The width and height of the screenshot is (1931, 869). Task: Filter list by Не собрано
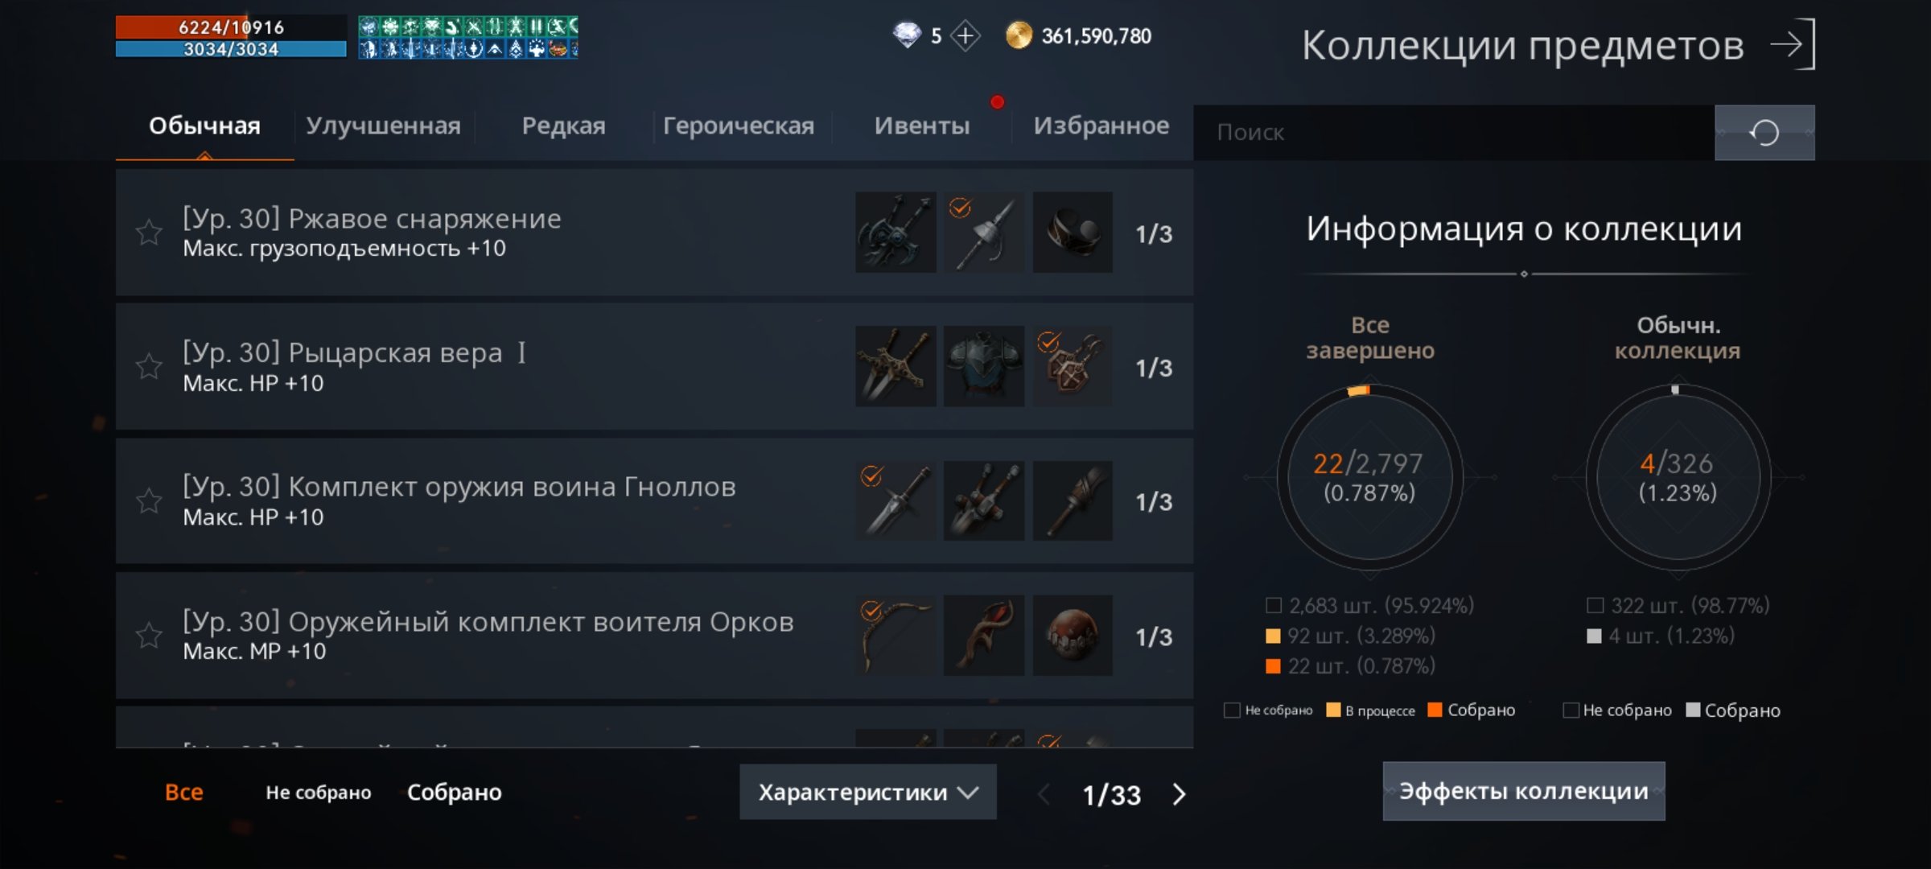click(319, 793)
